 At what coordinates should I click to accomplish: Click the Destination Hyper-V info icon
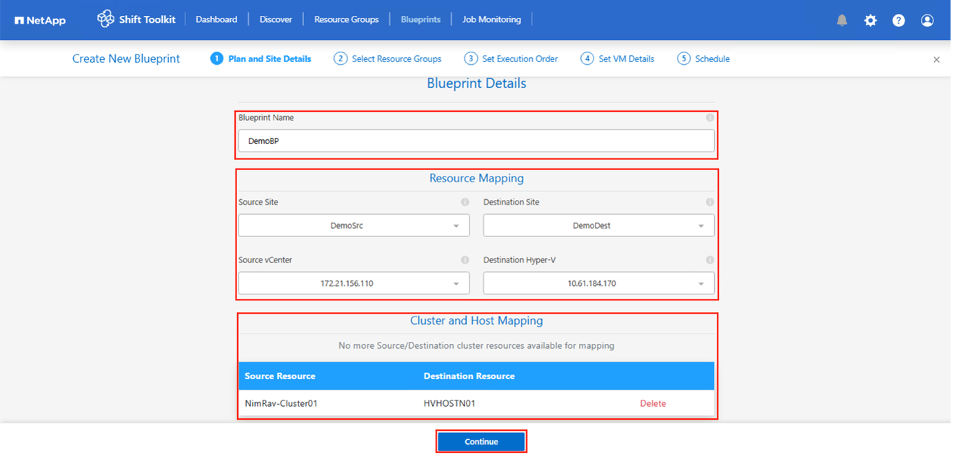pos(709,261)
